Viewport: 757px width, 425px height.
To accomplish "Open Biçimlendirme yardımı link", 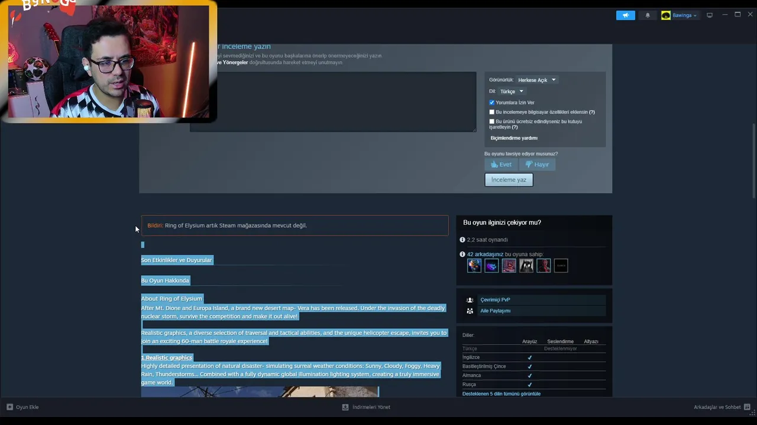I will point(514,138).
